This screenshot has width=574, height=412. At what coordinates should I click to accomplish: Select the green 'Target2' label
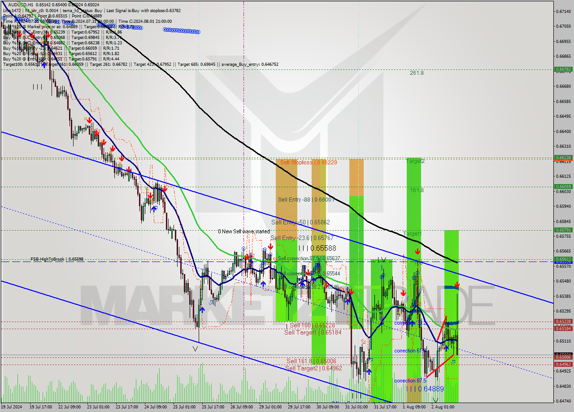pyautogui.click(x=415, y=161)
